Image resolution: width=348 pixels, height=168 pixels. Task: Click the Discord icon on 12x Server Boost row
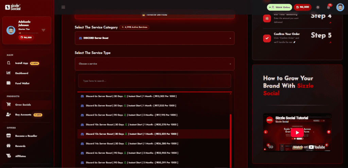(82, 134)
